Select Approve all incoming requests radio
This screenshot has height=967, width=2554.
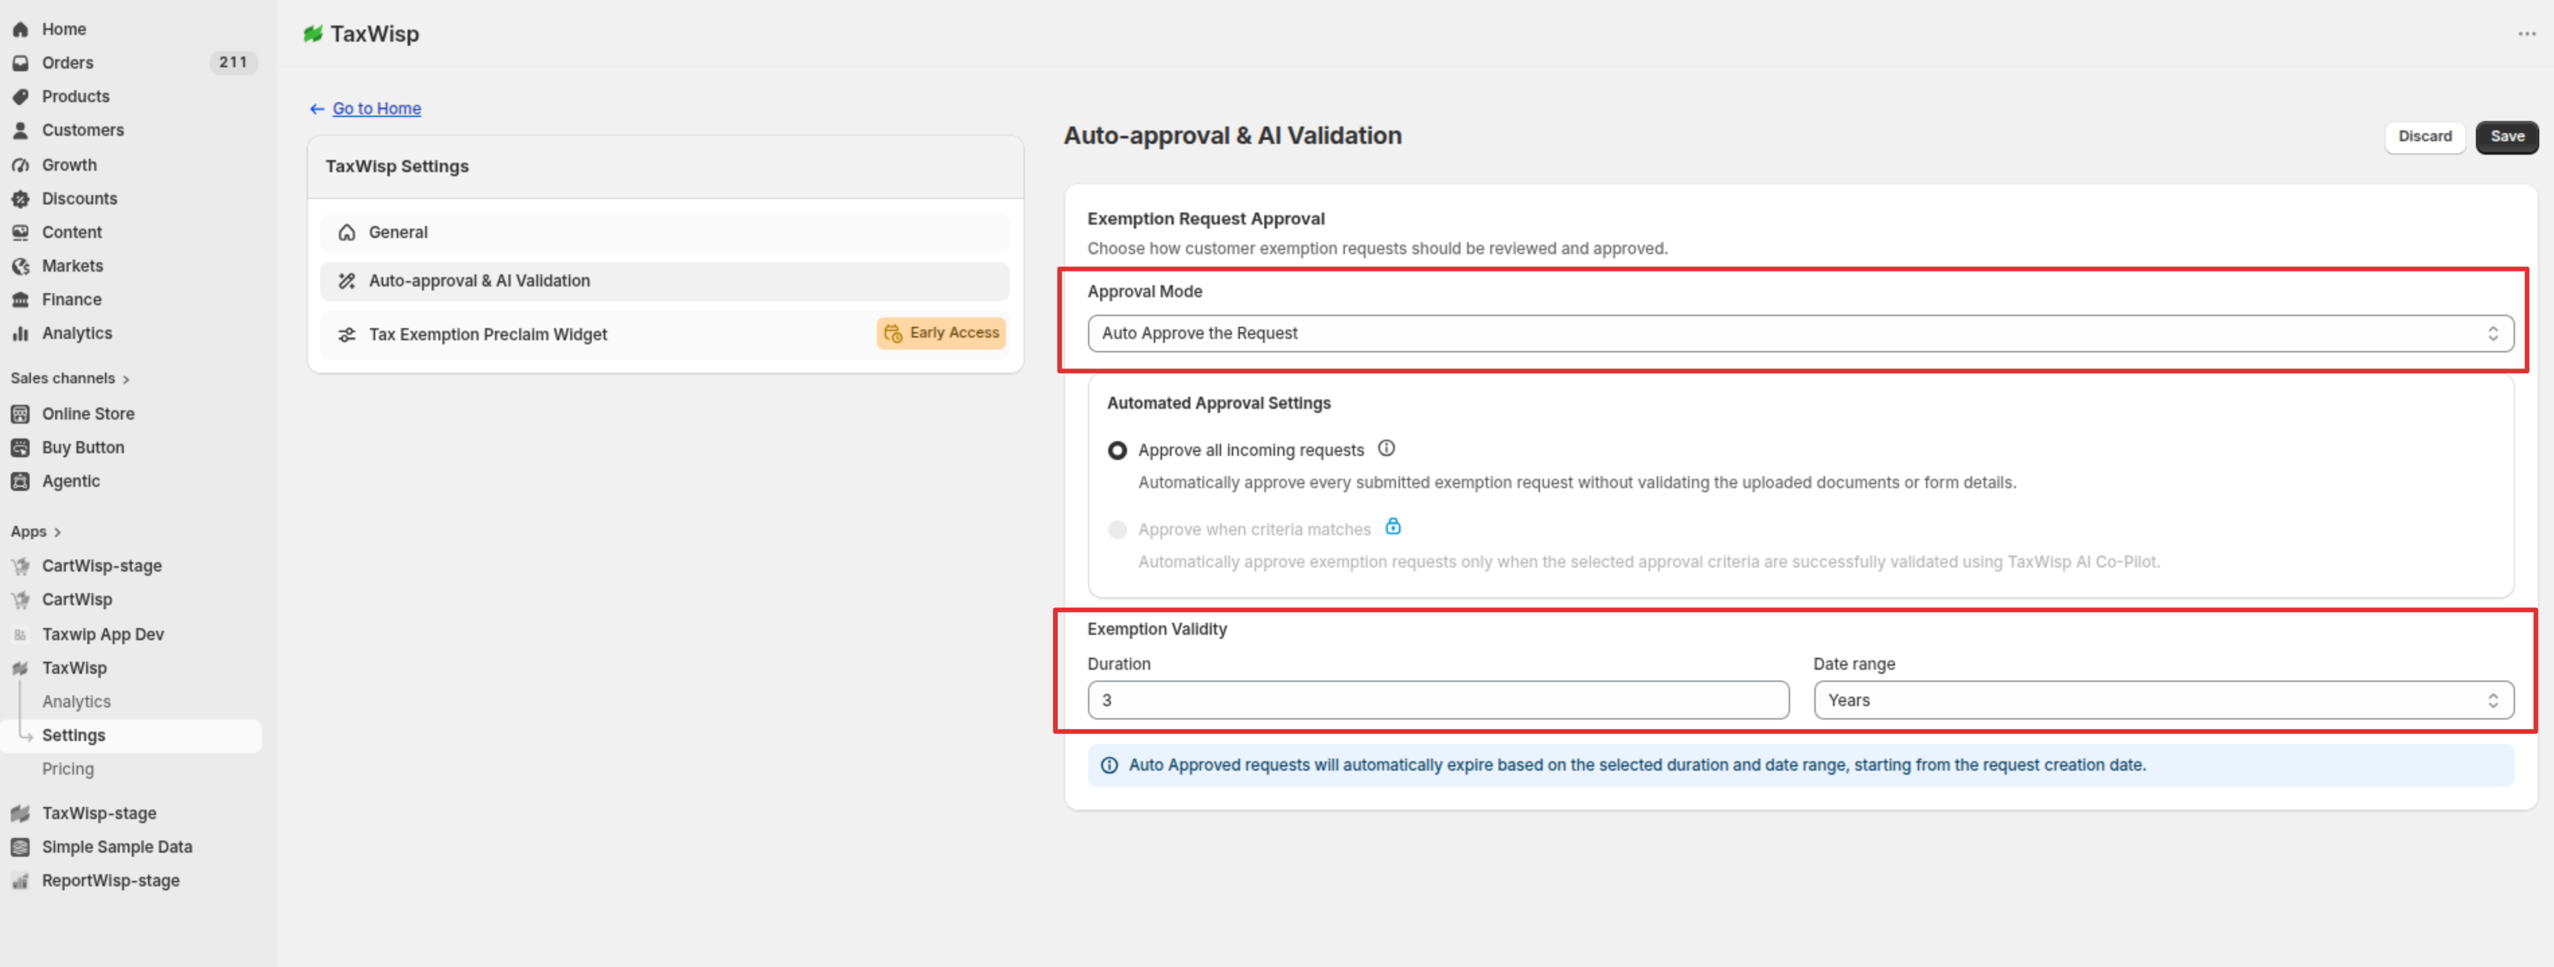pyautogui.click(x=1118, y=451)
